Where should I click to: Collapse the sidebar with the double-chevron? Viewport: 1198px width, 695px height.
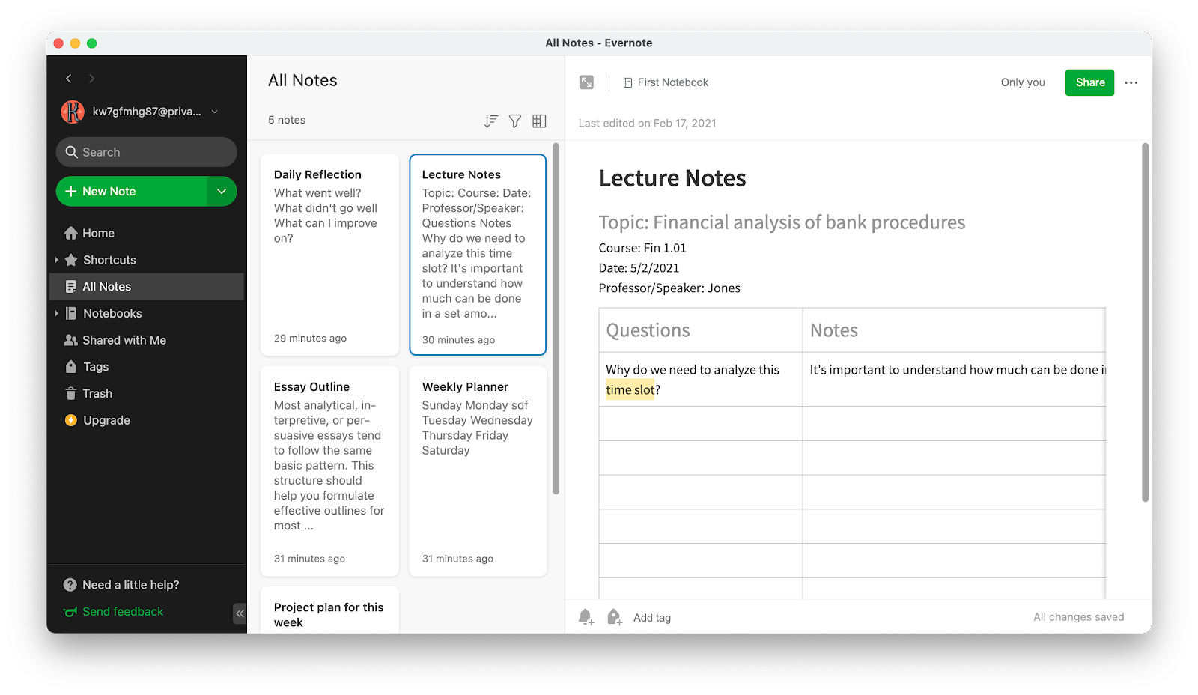point(240,613)
